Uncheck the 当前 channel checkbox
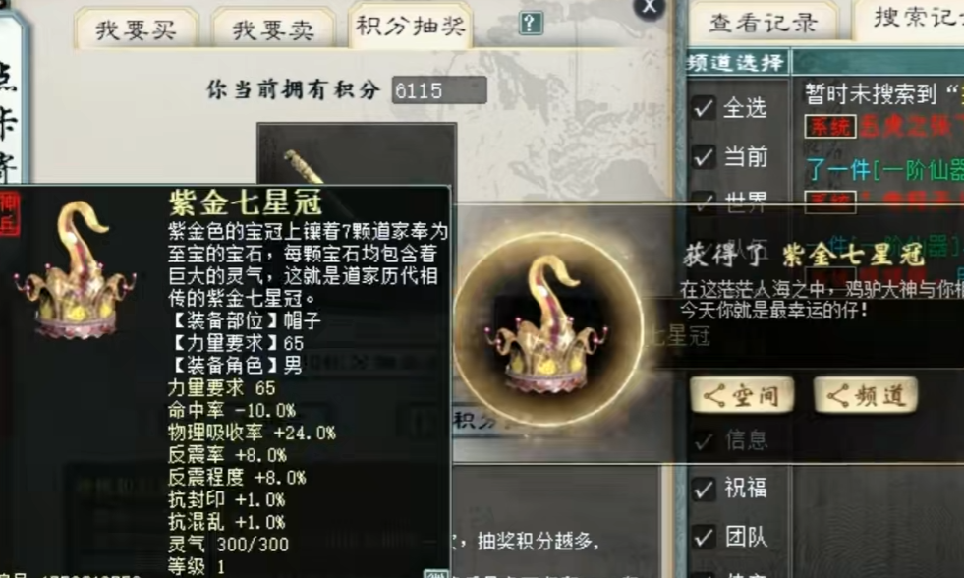The height and width of the screenshot is (578, 964). pyautogui.click(x=704, y=157)
